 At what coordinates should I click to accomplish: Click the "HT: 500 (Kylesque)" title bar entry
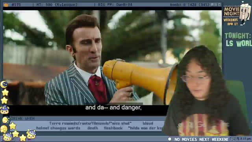[x=57, y=5]
